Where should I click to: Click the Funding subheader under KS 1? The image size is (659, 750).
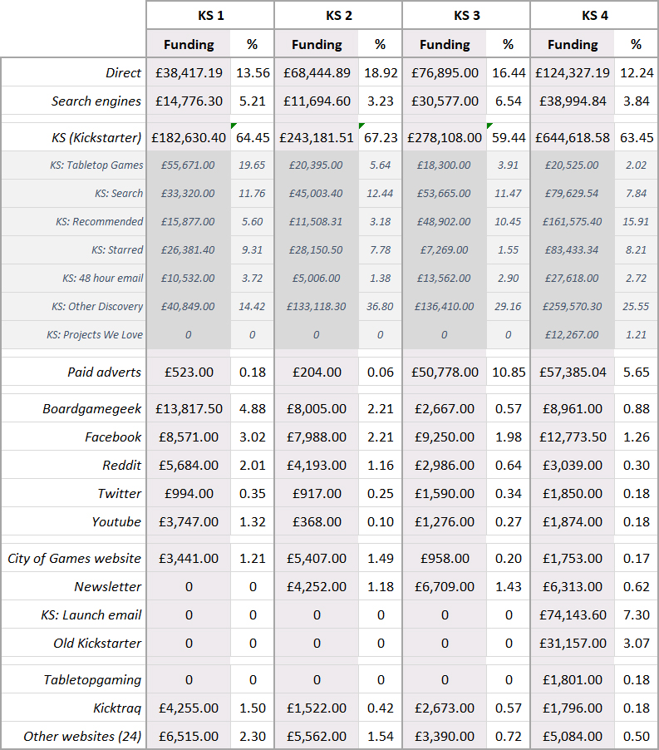click(x=189, y=44)
